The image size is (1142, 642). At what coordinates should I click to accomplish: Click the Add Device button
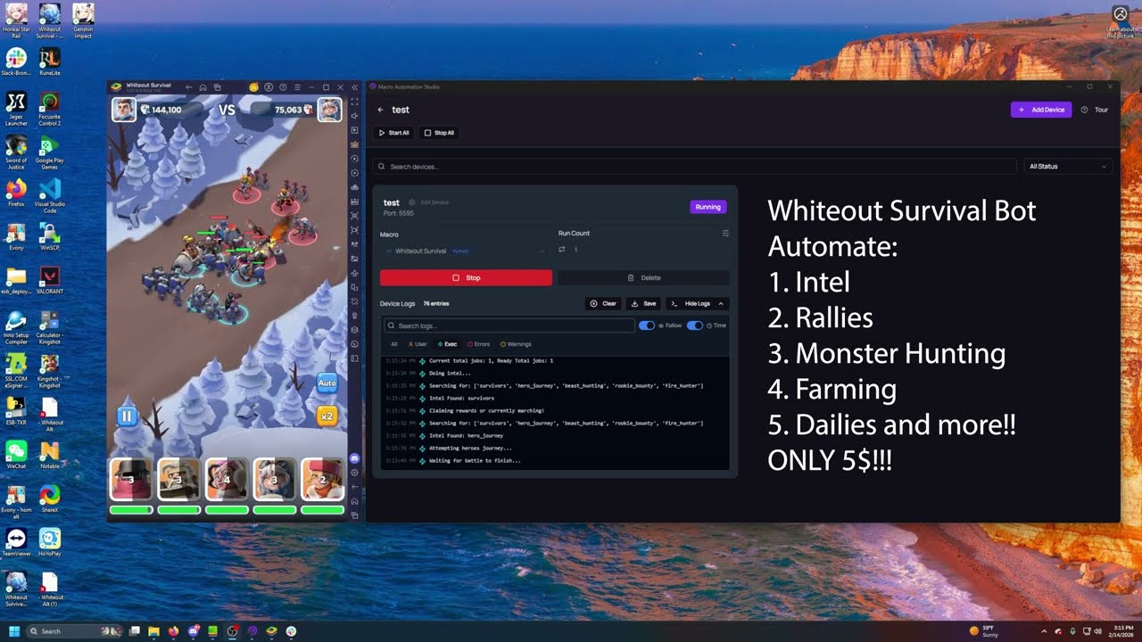pyautogui.click(x=1041, y=110)
